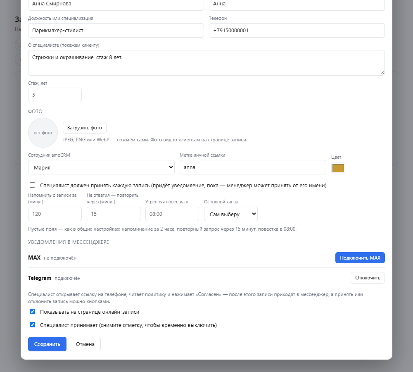Focus the Телефон input field
413x372 pixels.
[x=297, y=30]
